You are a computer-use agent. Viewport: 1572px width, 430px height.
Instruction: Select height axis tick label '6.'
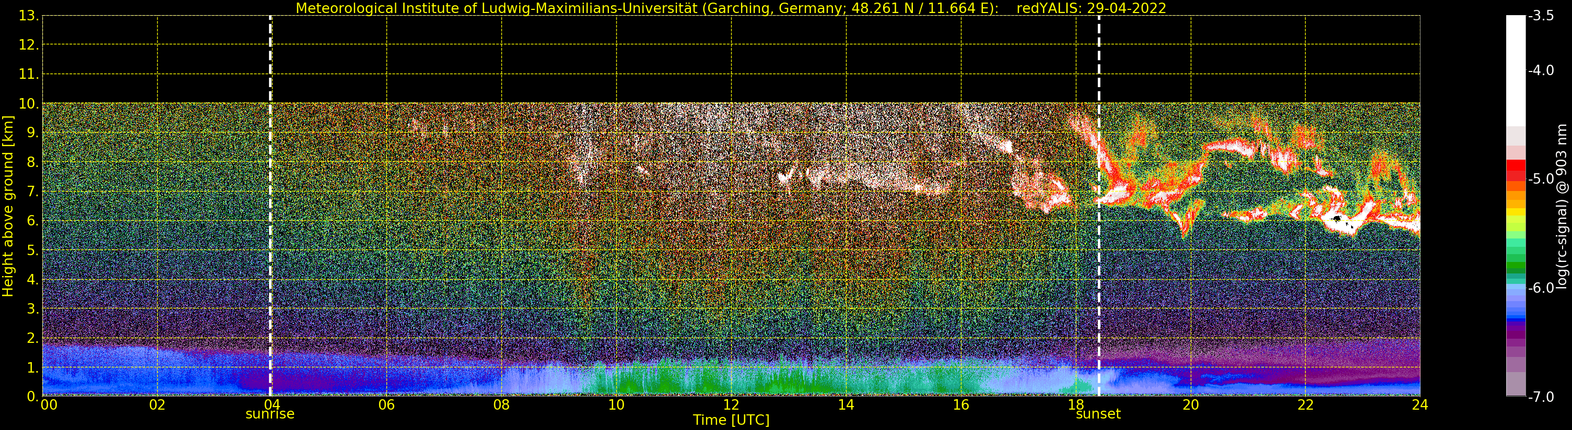33,221
